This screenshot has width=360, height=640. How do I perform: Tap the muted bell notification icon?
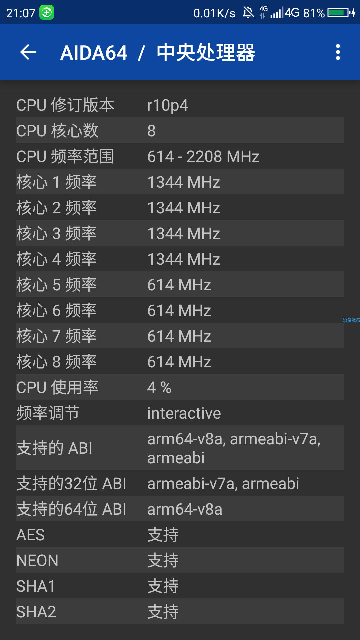248,13
